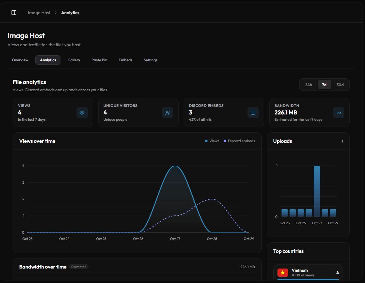Screen dimensions: 365x283
Task: Click the 226.1 MB bandwidth value
Action: pos(286,113)
